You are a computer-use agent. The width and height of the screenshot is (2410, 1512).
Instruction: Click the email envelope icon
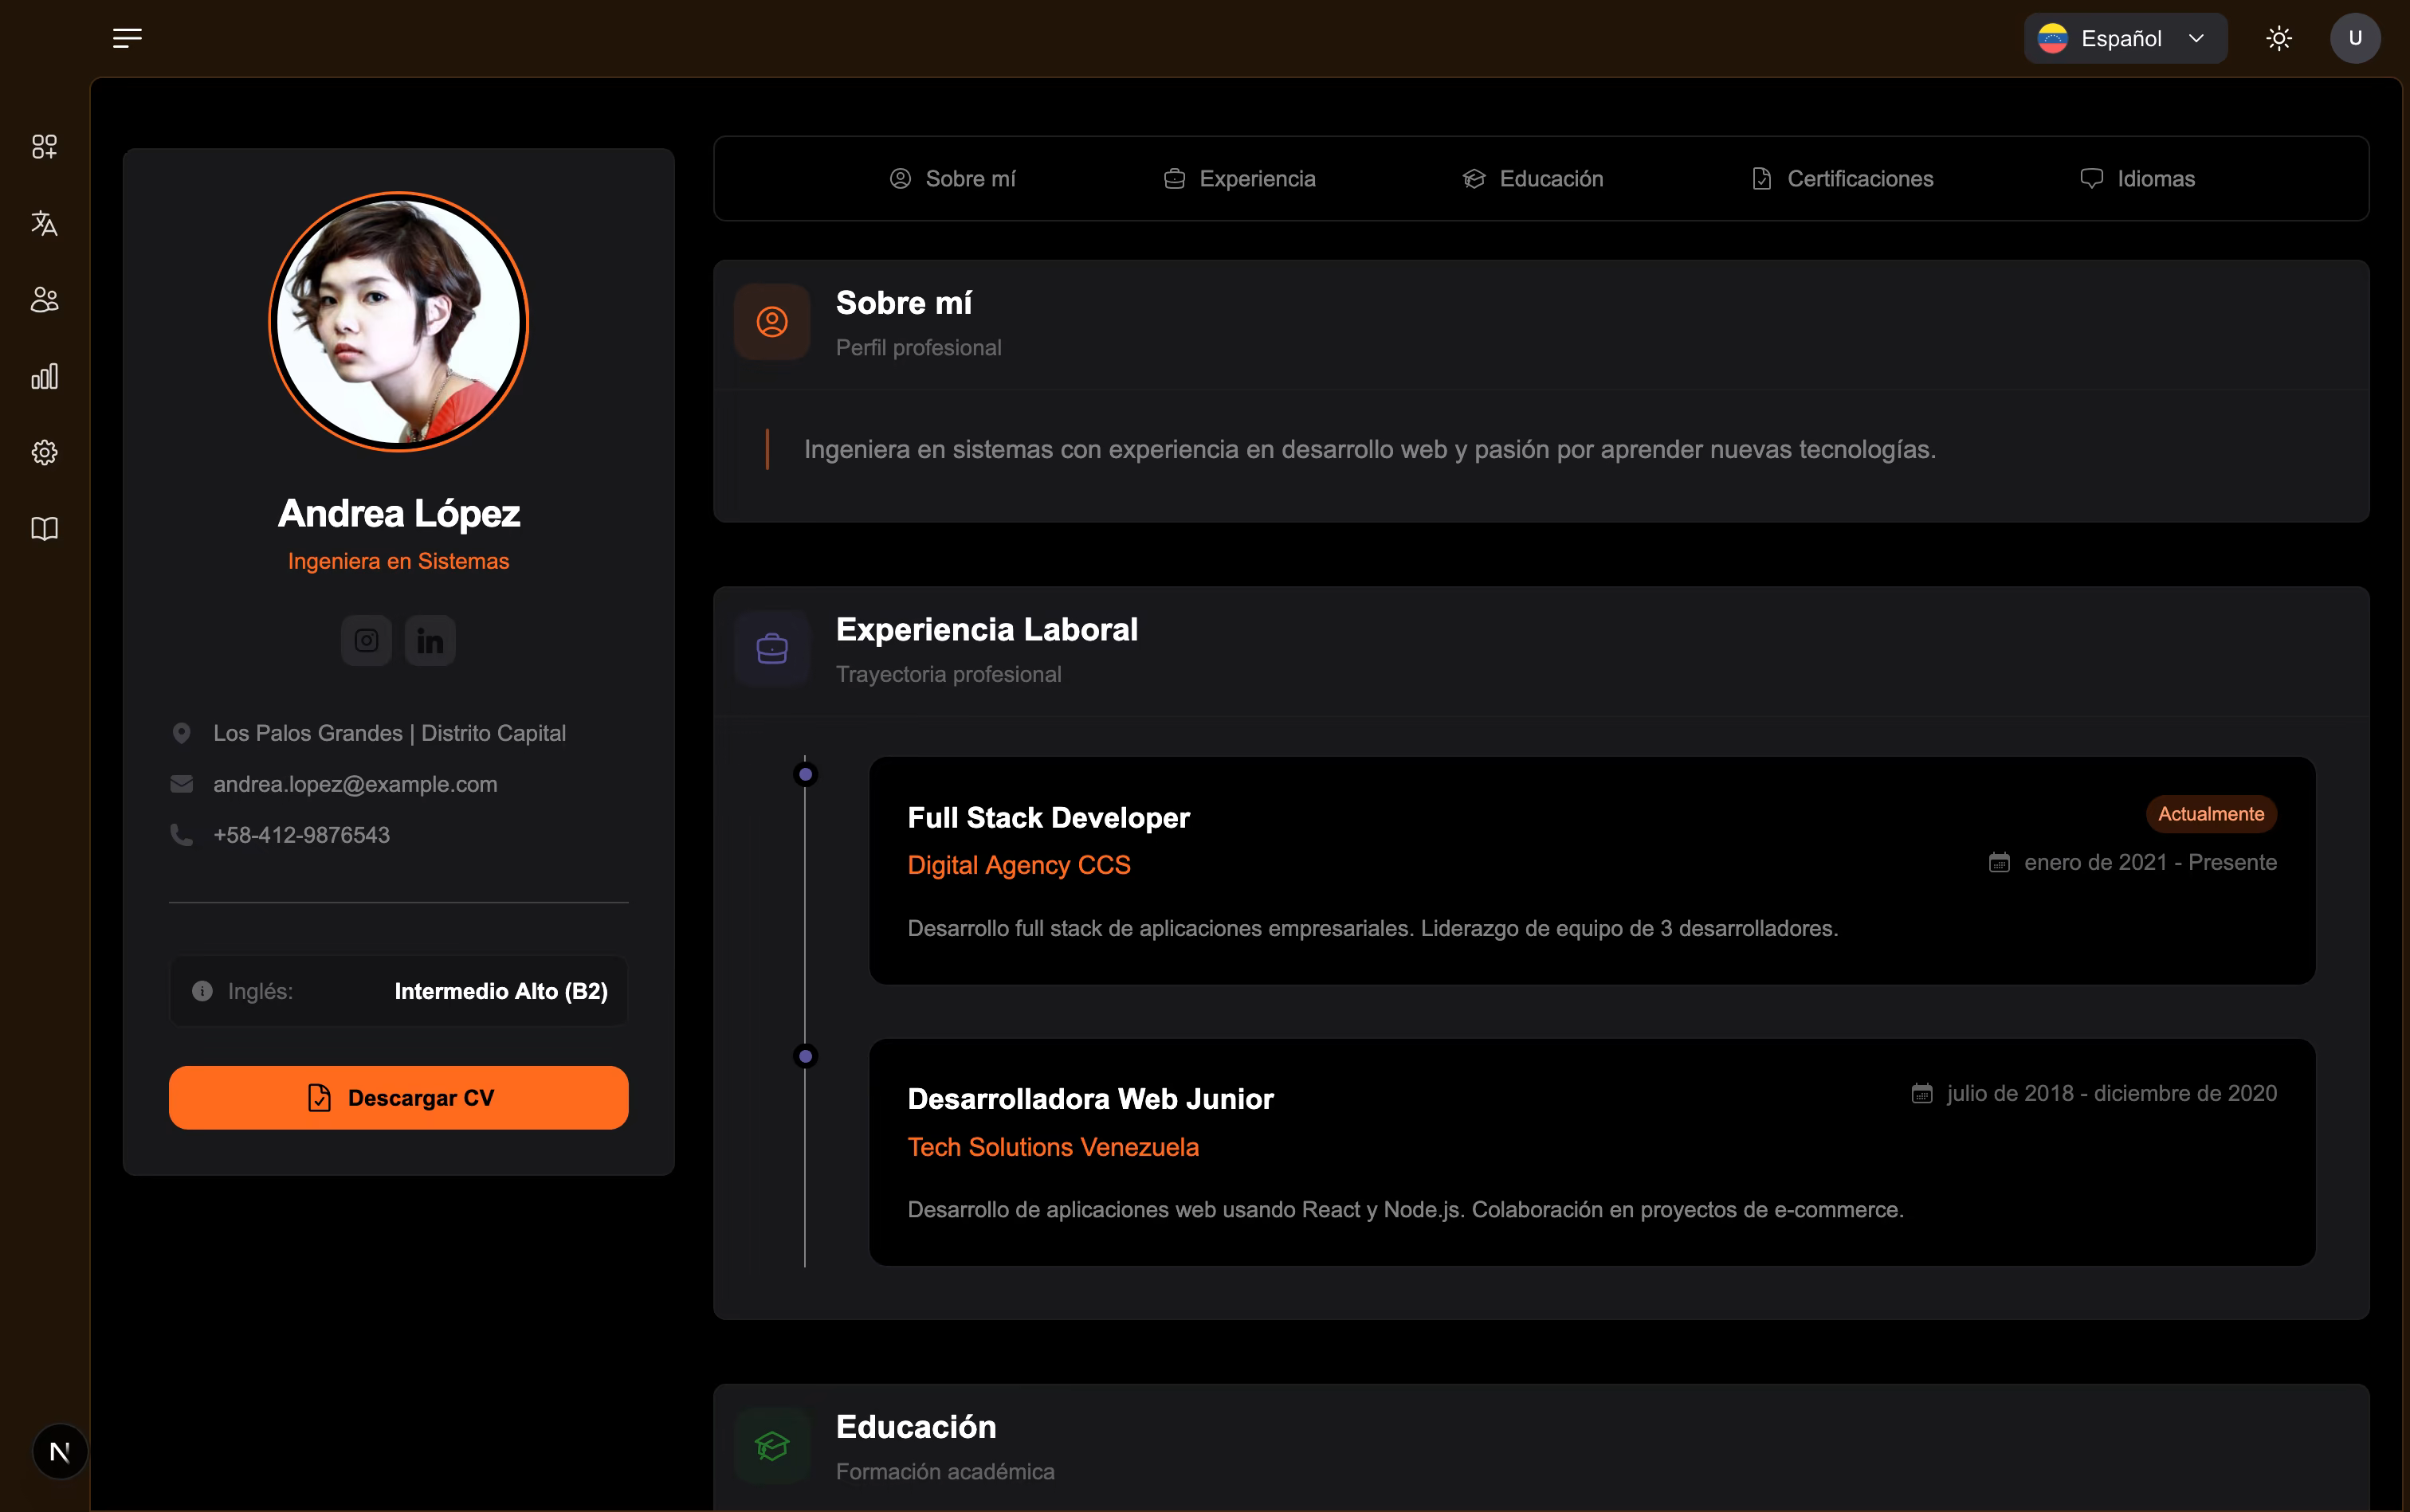181,784
